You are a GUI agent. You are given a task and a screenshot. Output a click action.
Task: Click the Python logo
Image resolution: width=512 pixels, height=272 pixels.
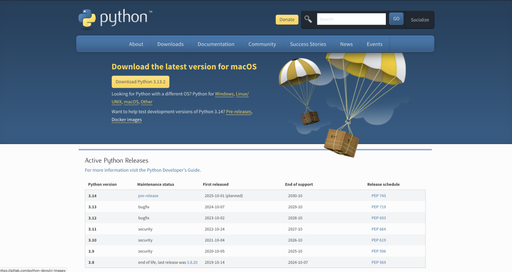[115, 18]
